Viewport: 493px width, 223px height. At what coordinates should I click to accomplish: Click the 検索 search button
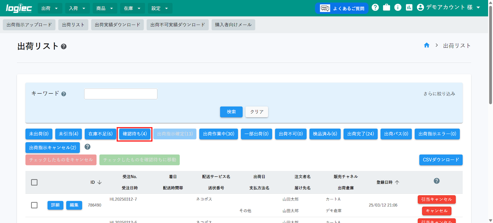click(x=231, y=112)
